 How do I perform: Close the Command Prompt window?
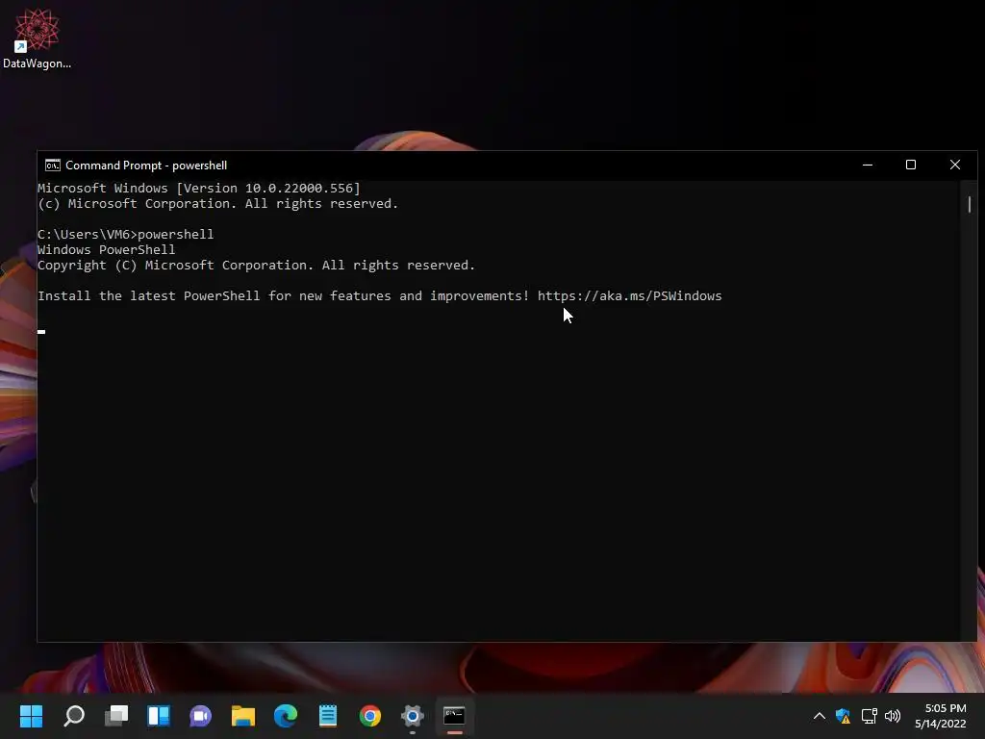tap(955, 165)
